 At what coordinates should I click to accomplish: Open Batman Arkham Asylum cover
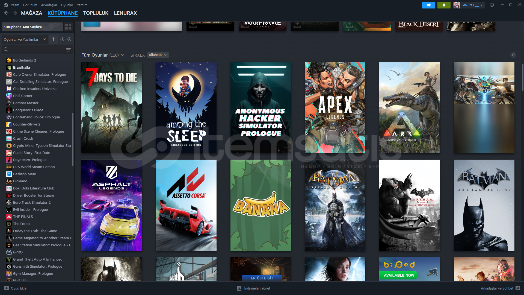pos(335,205)
